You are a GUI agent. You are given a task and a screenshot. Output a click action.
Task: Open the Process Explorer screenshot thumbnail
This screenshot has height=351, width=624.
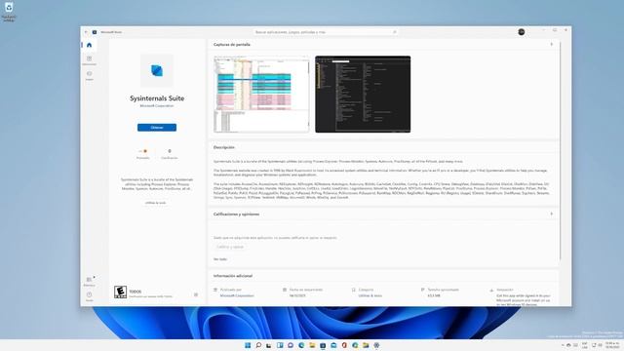(261, 95)
